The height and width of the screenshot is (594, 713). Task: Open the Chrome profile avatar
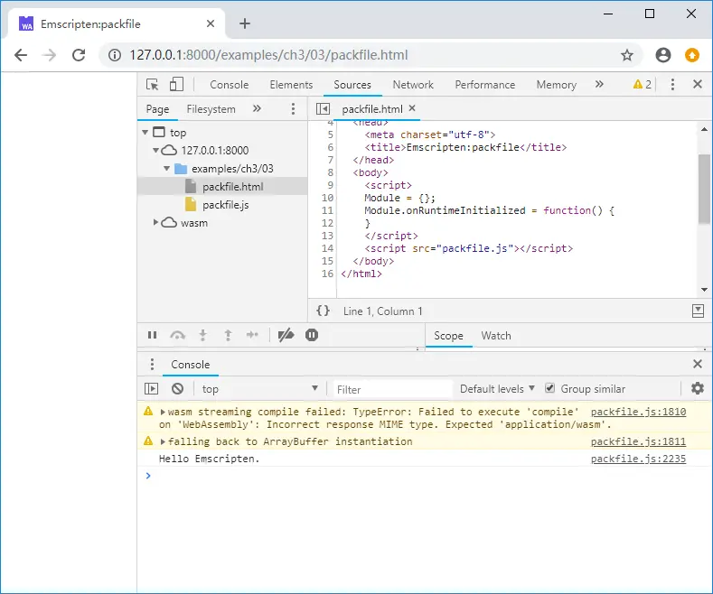[663, 55]
